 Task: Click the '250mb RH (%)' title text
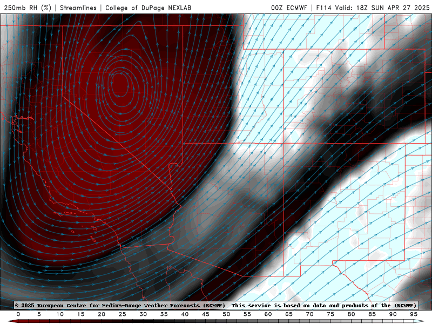click(x=28, y=8)
